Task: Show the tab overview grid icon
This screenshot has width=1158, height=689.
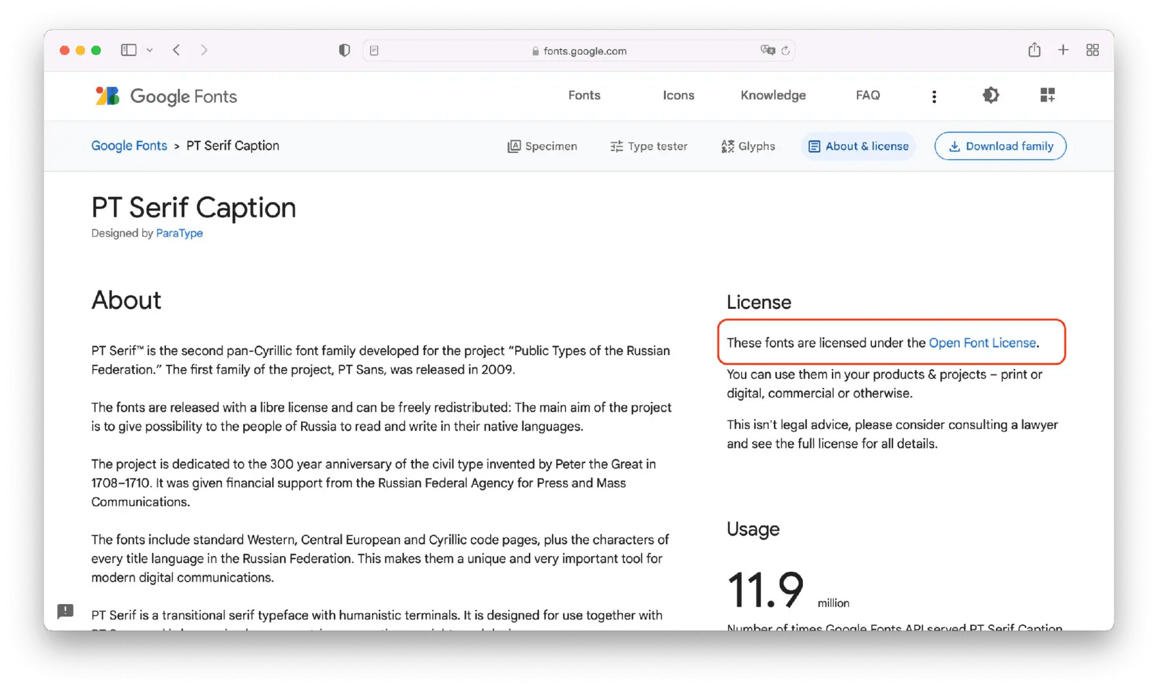Action: tap(1092, 50)
